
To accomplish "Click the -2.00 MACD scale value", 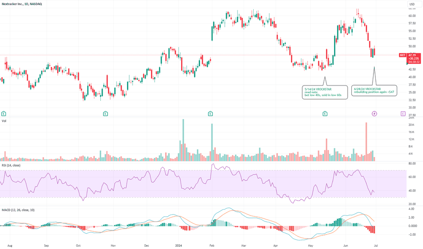I will pyautogui.click(x=412, y=235).
